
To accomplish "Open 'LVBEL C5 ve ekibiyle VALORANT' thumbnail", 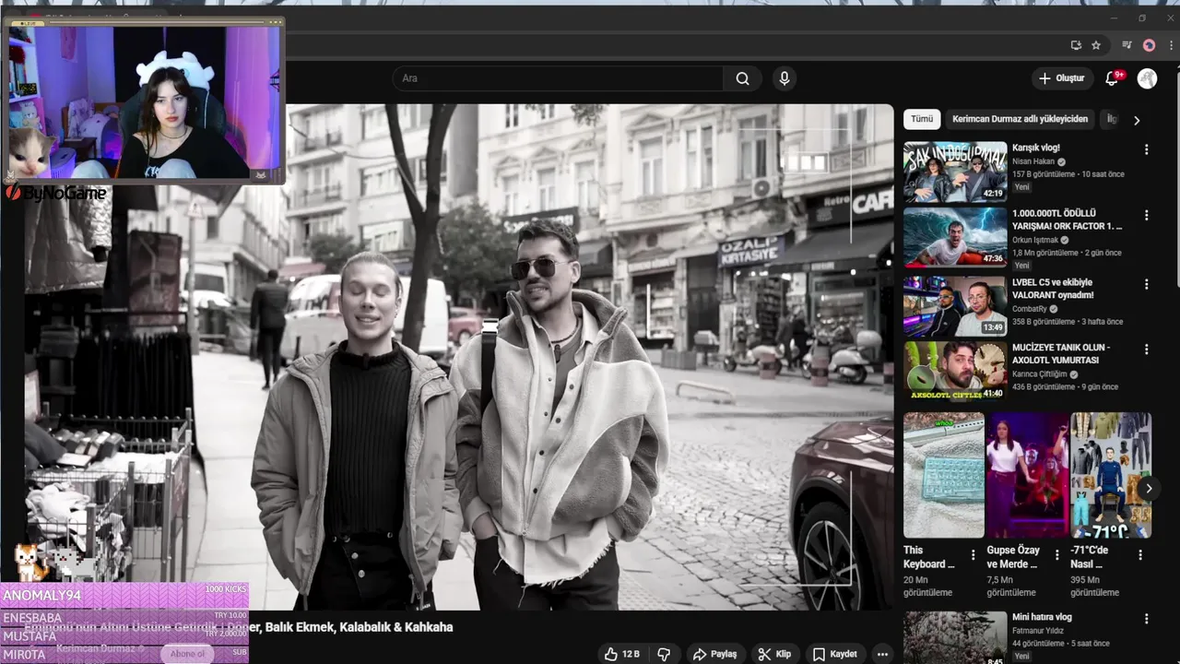I will click(955, 306).
